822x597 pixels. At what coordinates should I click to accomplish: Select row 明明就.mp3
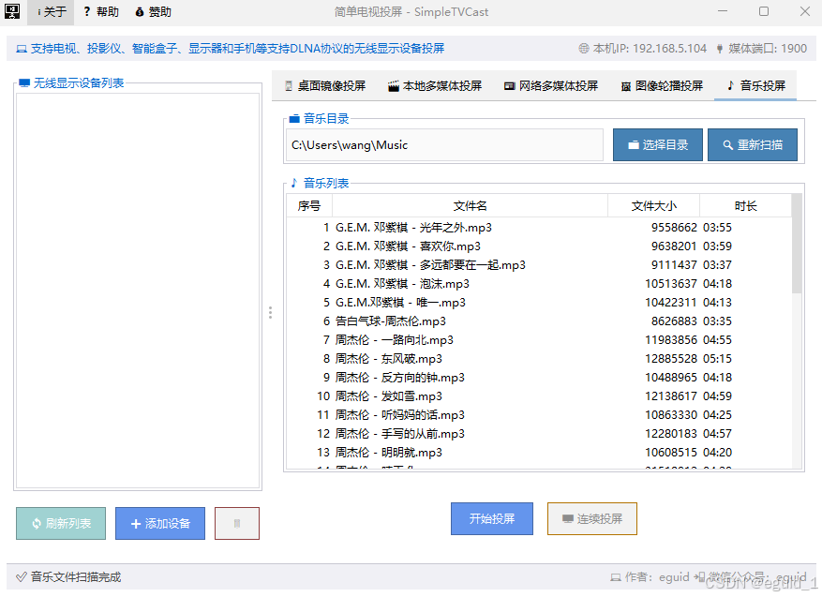pyautogui.click(x=539, y=453)
